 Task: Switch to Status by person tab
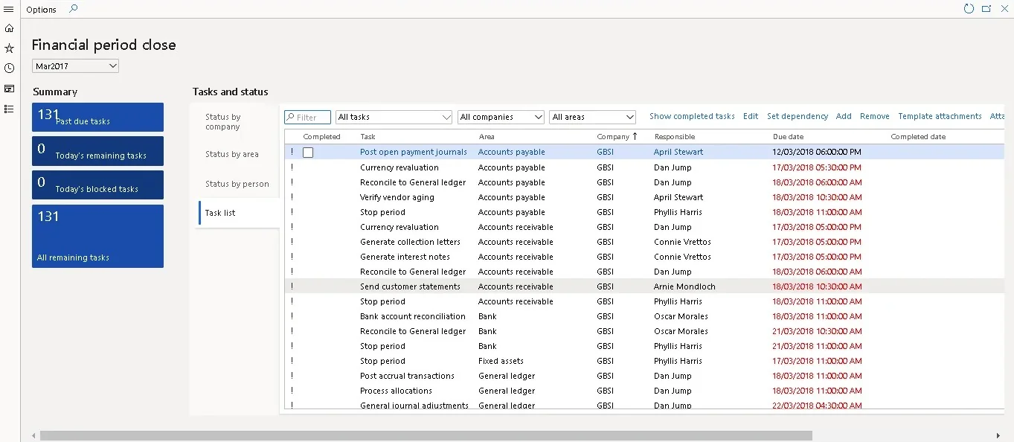pos(237,184)
